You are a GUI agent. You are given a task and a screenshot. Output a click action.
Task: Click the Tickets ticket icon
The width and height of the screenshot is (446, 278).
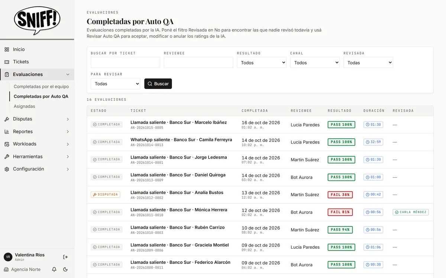coord(7,62)
